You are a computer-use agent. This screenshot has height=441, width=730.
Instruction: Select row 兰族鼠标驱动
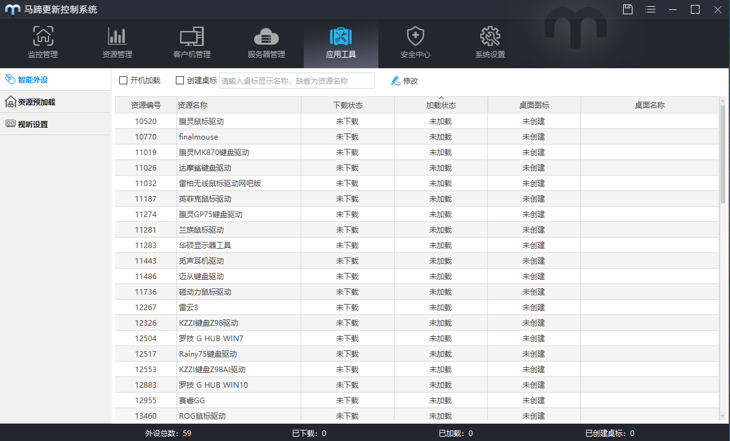point(417,229)
